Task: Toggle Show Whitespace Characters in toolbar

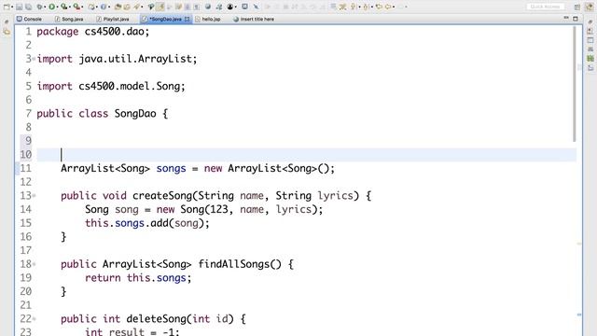Action: point(197,7)
